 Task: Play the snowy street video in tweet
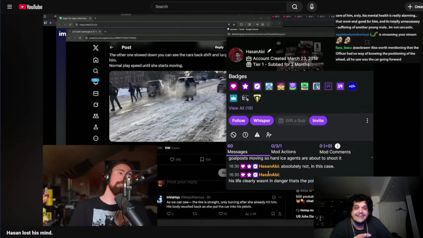click(x=168, y=106)
